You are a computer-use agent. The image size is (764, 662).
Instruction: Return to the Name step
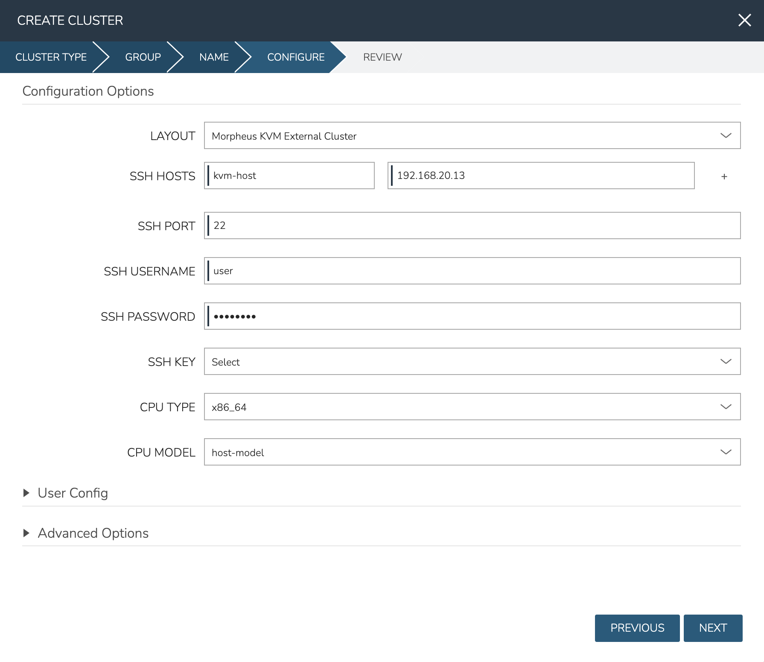[214, 57]
